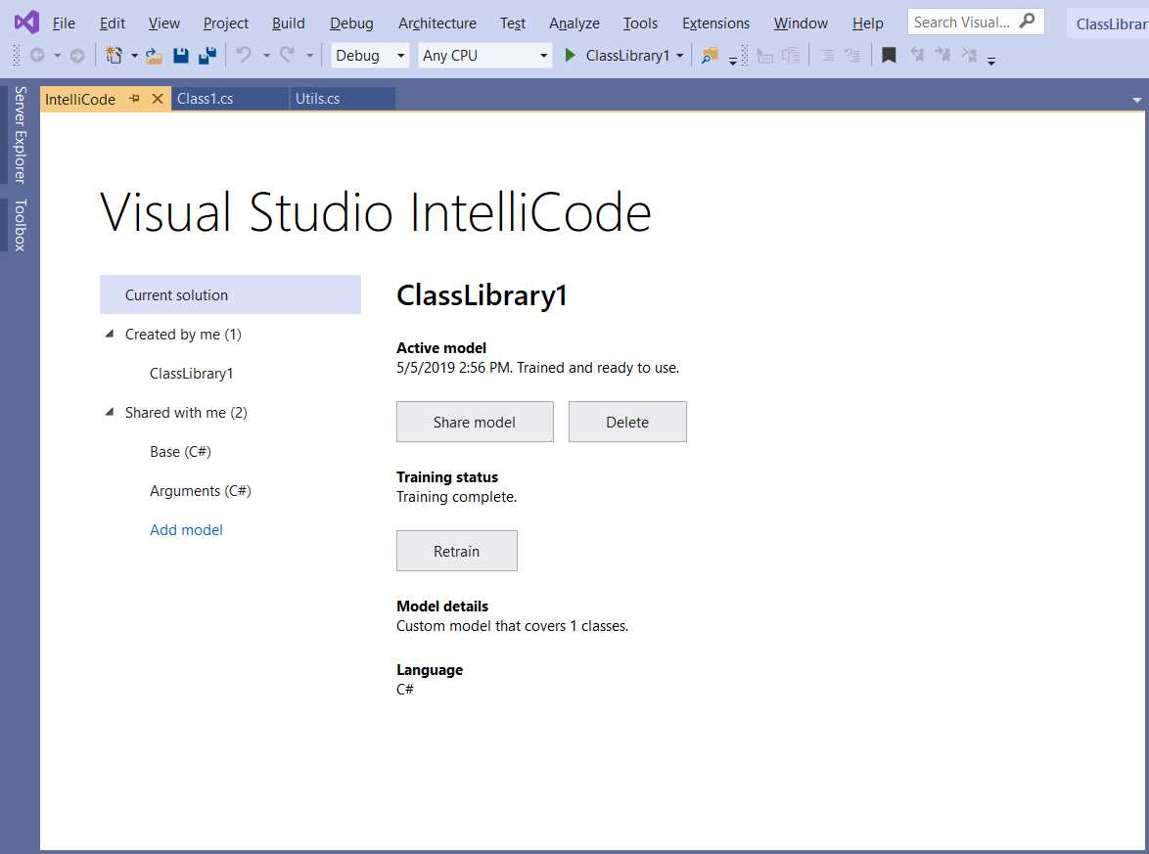
Task: Open the Extensions menu
Action: tap(714, 22)
